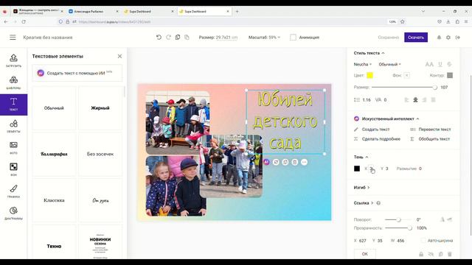Toggle uppercase AA text style

[429, 64]
